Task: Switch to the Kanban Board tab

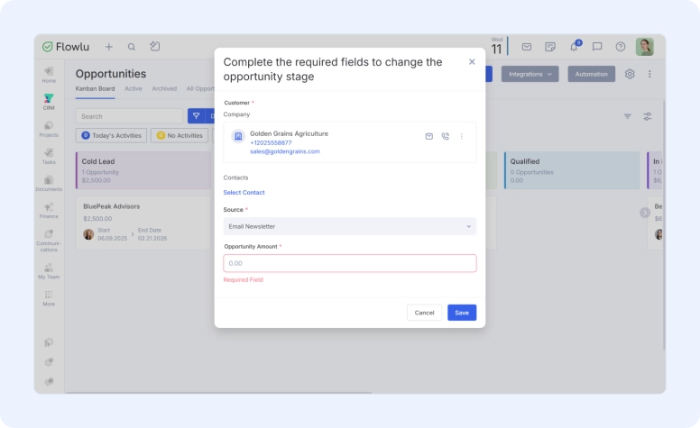Action: point(95,88)
